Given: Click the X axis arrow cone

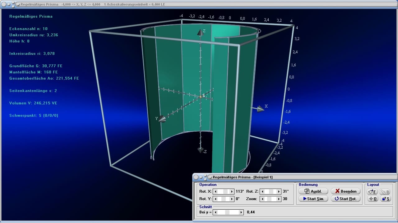Looking at the screenshot, I should pyautogui.click(x=260, y=108).
